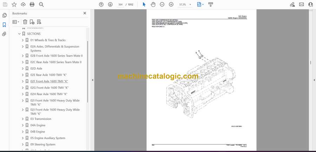
Task: Delete selected bookmark trash icon
Action: 25,22
